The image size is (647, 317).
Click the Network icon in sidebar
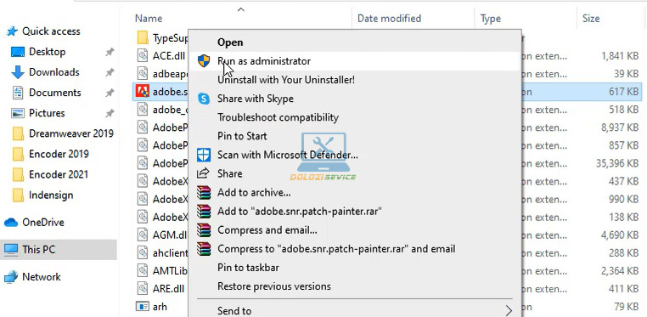11,277
